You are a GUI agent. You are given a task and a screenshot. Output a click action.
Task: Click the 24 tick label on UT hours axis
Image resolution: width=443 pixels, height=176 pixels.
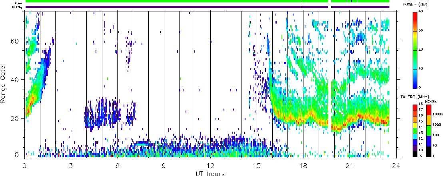pos(396,165)
